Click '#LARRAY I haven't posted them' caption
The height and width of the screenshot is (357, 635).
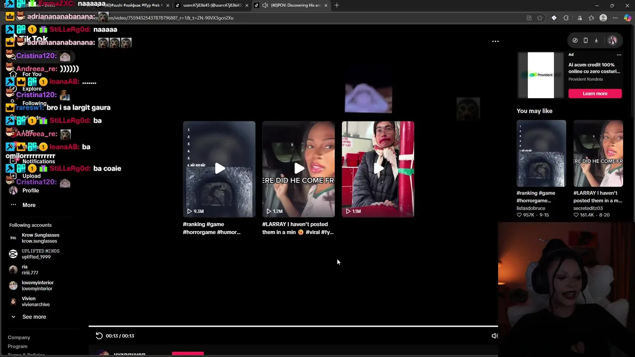coord(298,228)
